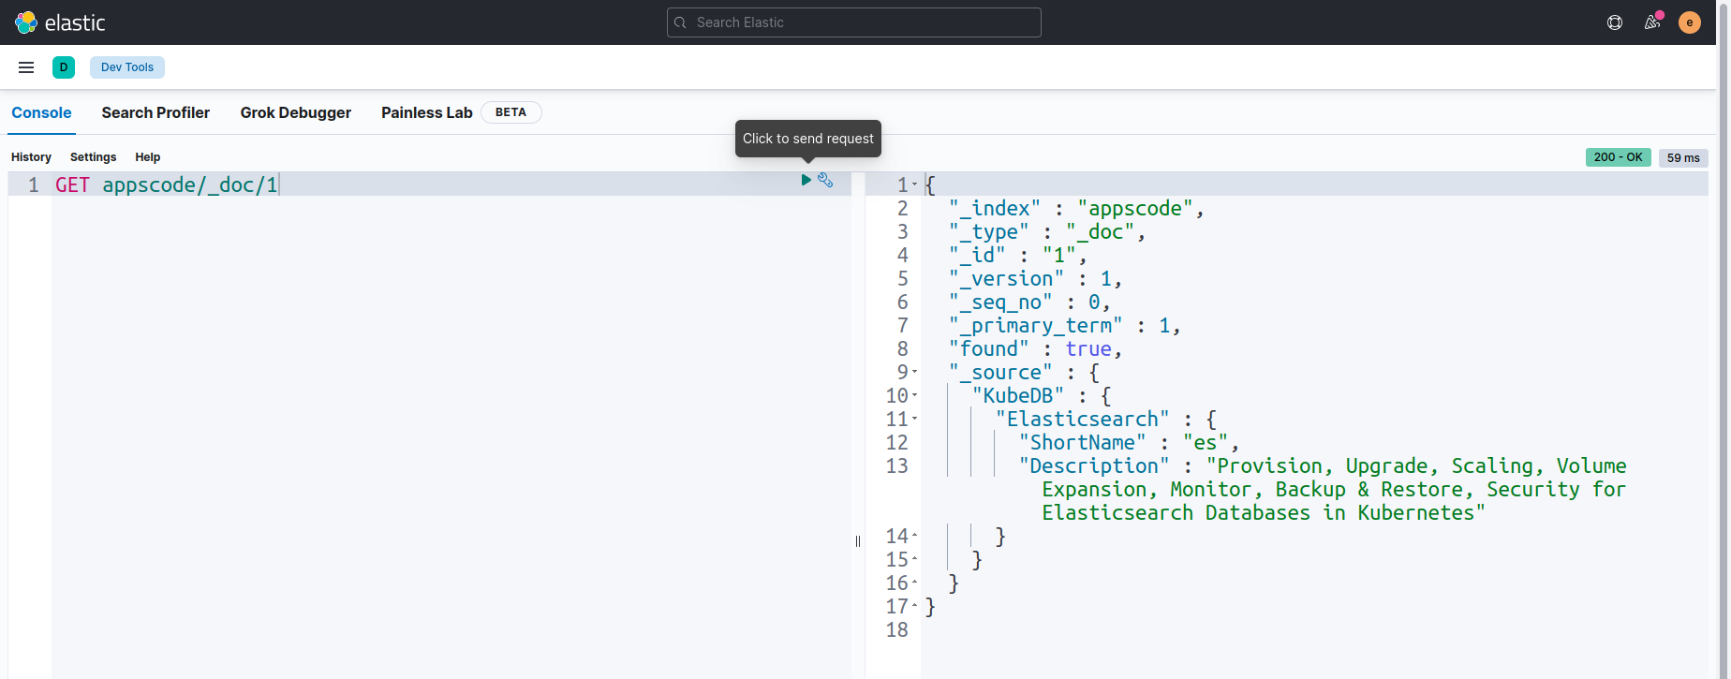Open the console History

(x=31, y=157)
